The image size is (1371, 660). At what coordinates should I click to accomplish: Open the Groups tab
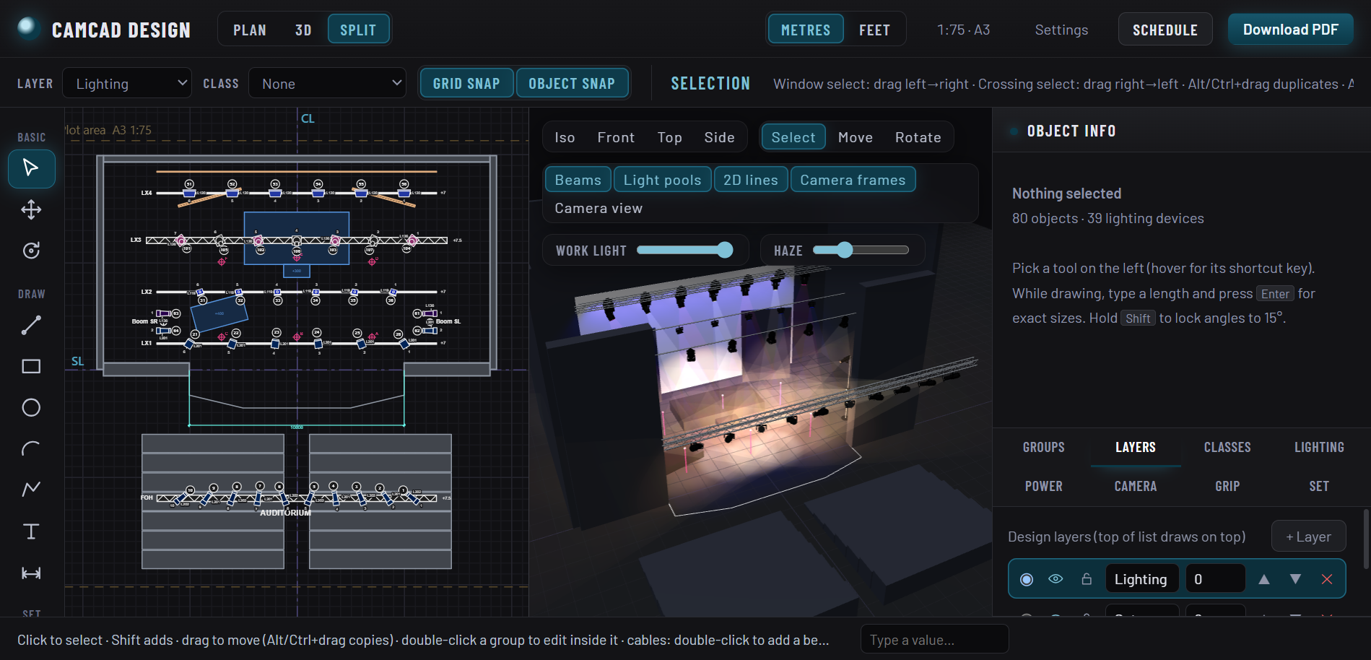tap(1044, 447)
